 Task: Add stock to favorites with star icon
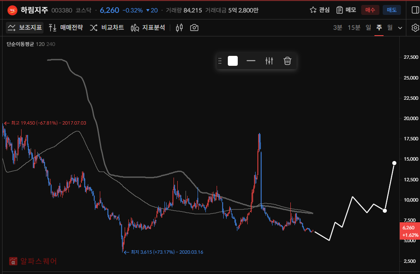pyautogui.click(x=313, y=10)
